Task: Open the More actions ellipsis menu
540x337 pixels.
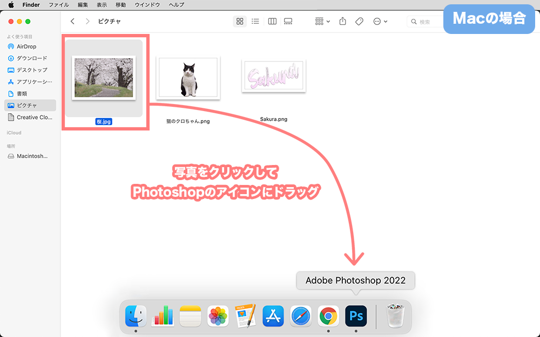Action: tap(380, 22)
